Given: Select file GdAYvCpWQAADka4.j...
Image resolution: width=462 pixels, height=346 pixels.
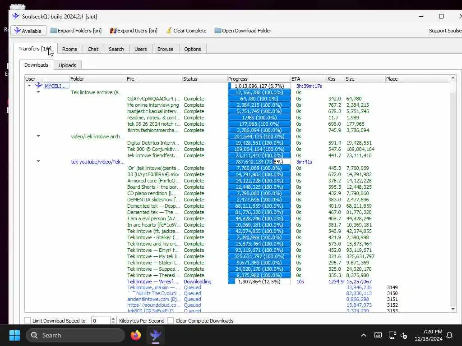Looking at the screenshot, I should click(x=153, y=99).
